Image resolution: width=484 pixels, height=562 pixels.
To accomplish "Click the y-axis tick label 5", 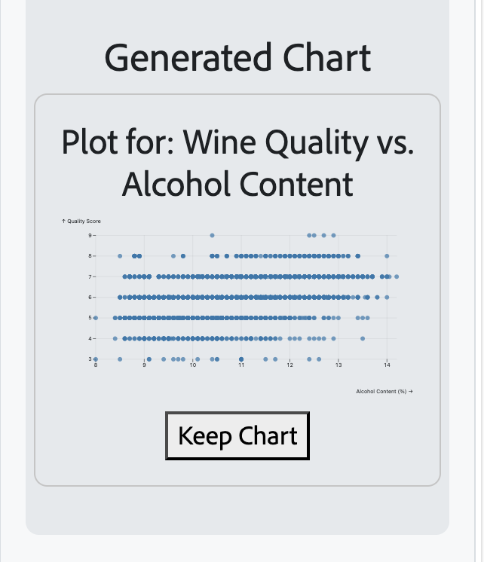I will pos(90,318).
